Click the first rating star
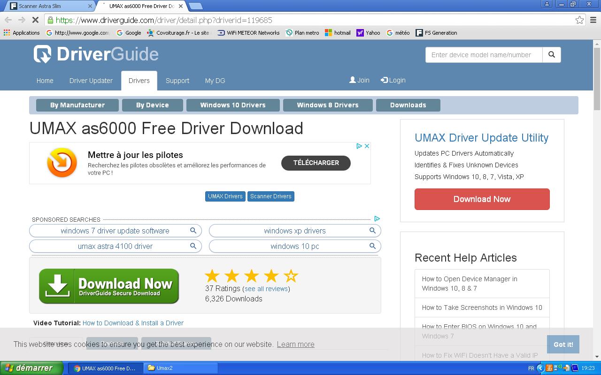The image size is (601, 375). click(x=212, y=276)
